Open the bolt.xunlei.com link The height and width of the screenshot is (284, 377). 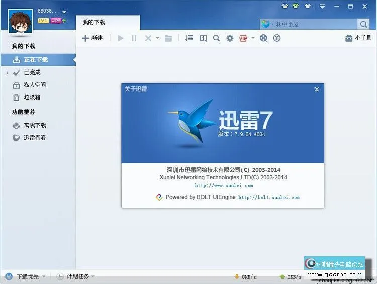(268, 198)
